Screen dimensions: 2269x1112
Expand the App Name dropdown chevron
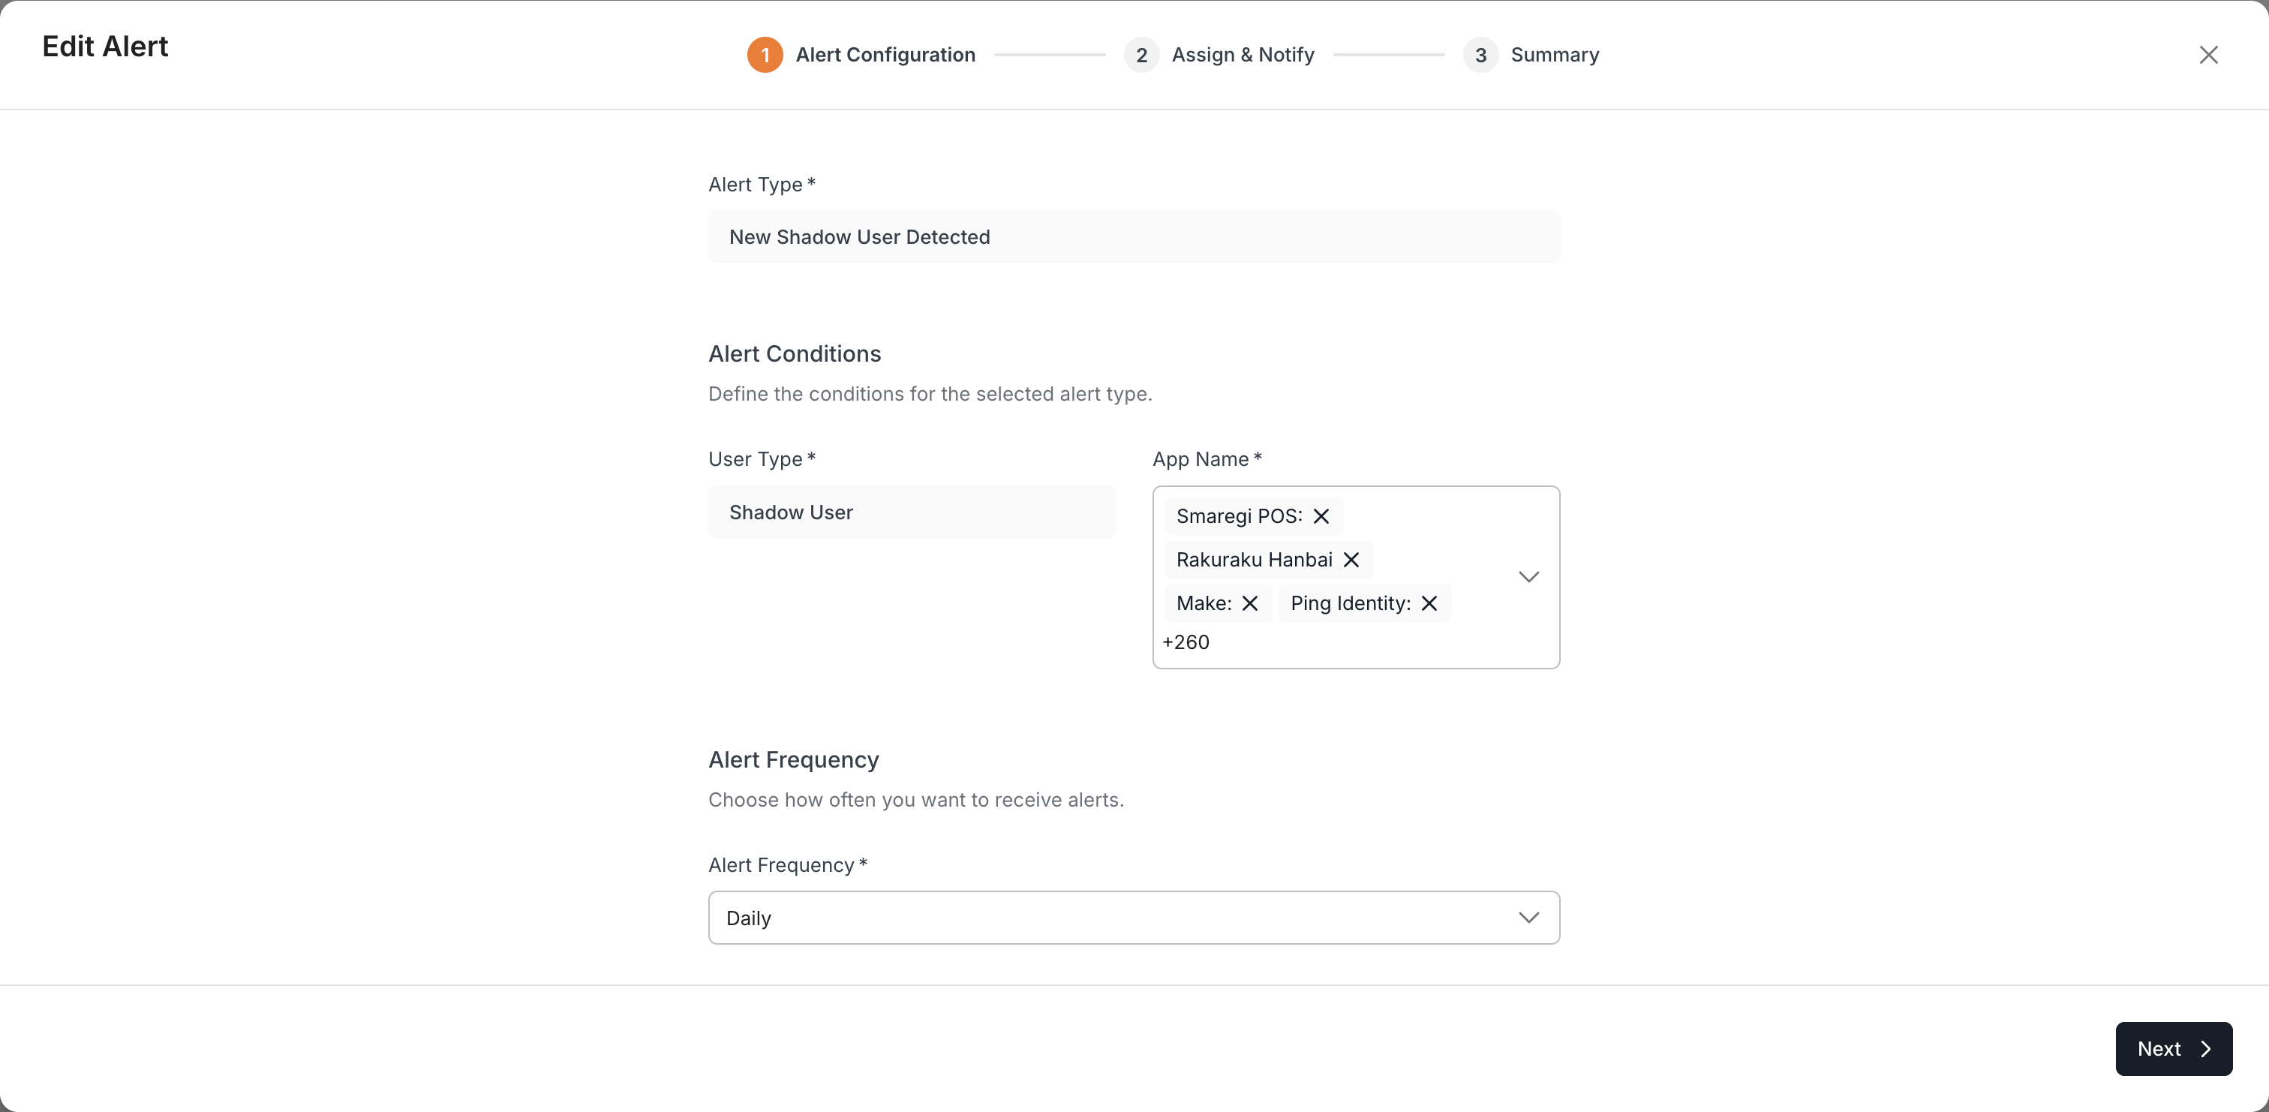[x=1529, y=577]
